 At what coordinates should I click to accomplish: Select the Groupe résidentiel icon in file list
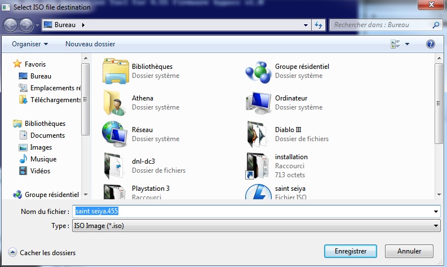(259, 71)
